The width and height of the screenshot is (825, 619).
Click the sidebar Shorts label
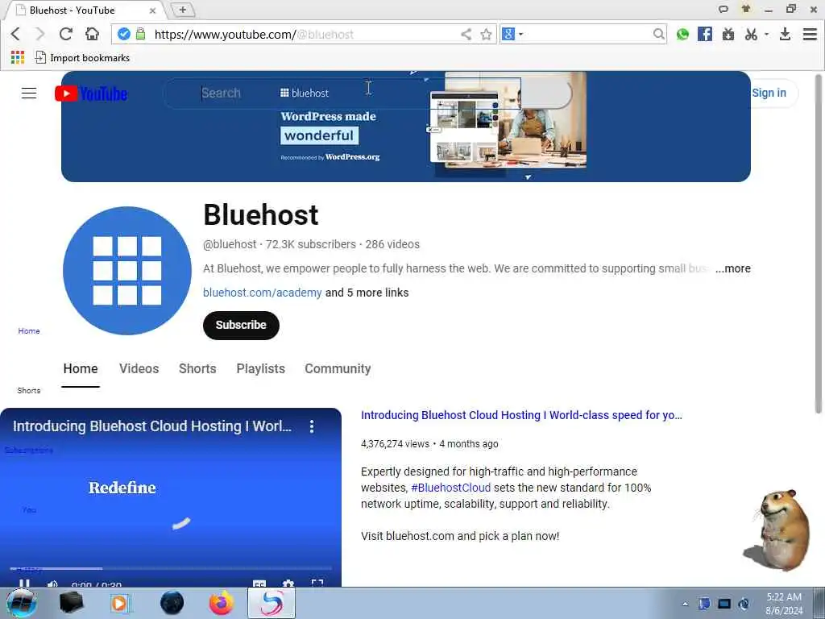click(x=29, y=391)
